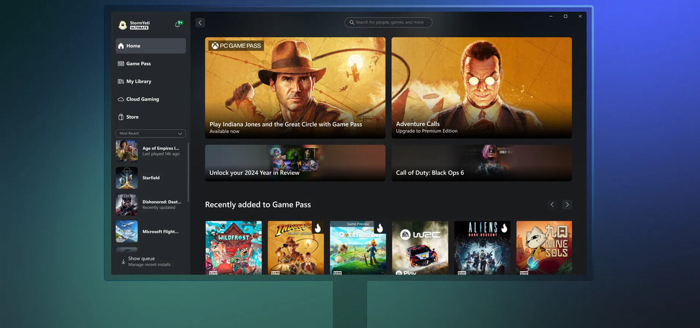Click the Game Pass sidebar icon
The image size is (700, 328).
121,63
